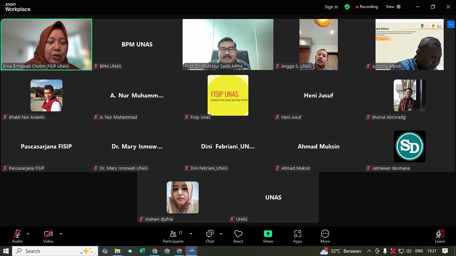The width and height of the screenshot is (456, 256).
Task: Select Erna Ermawati Chotim video tile
Action: click(x=46, y=44)
